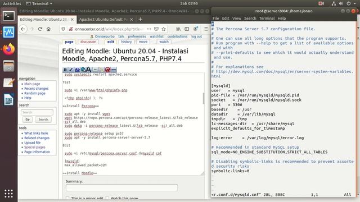
Task: Insert internal link (Ab) in editor toolbar
Action: 77,70
